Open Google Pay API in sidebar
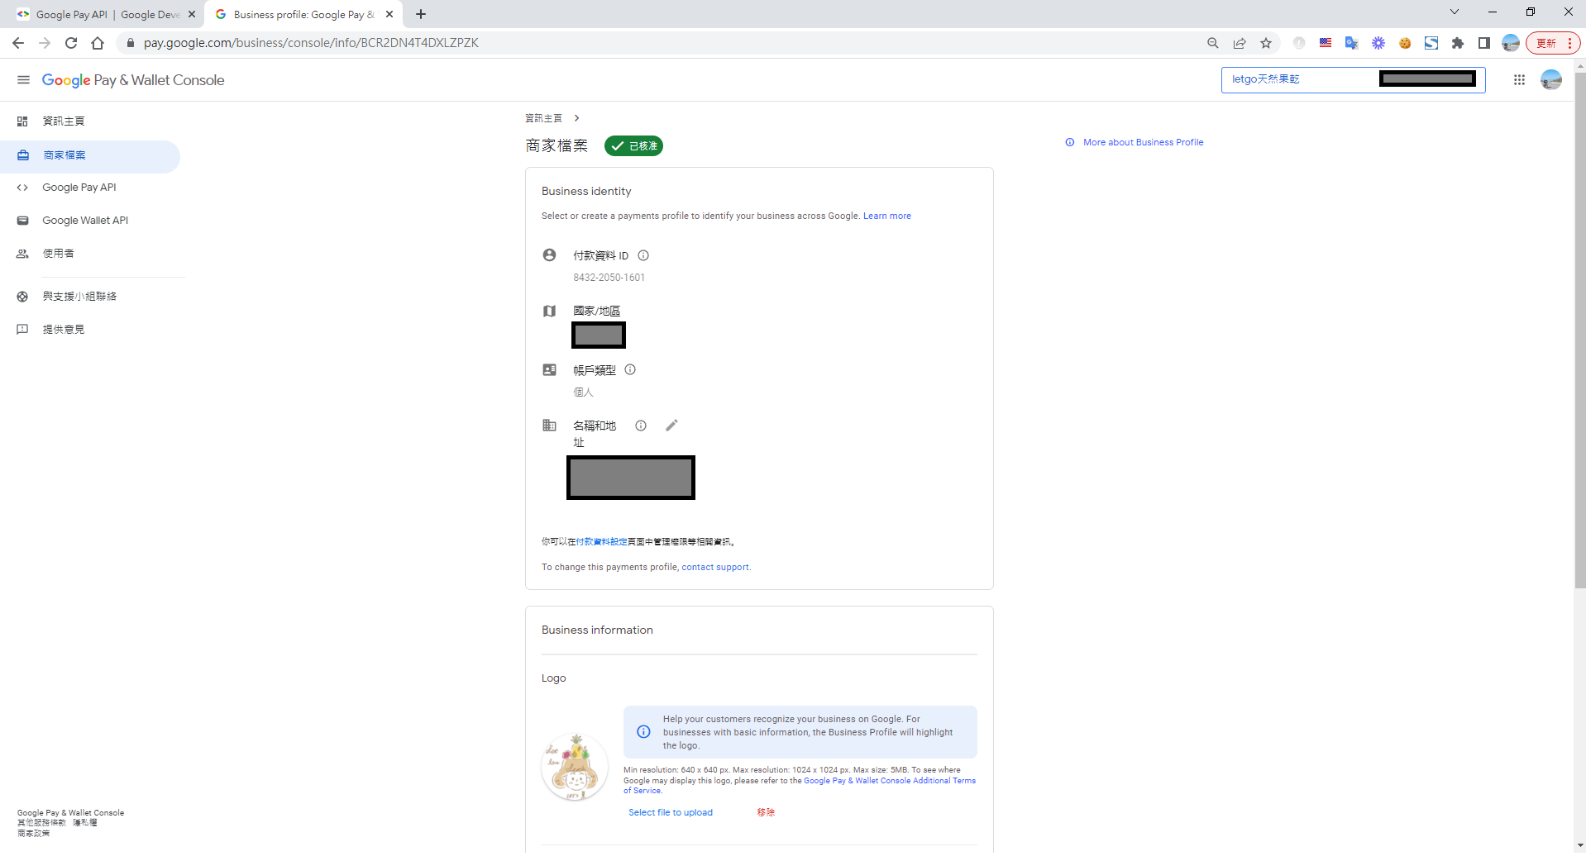The height and width of the screenshot is (861, 1586). (79, 188)
